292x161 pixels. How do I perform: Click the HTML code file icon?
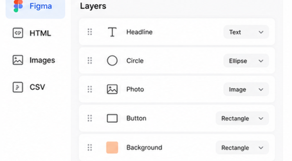(x=18, y=33)
